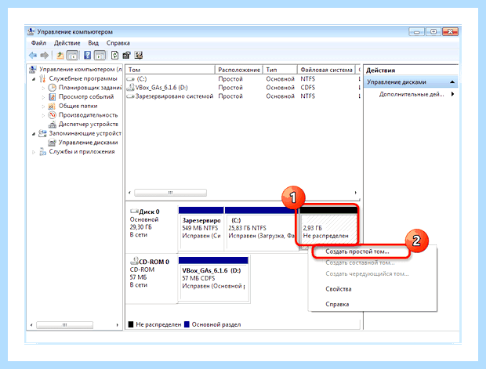486x369 pixels.
Task: Click the Back arrow toolbar icon
Action: coord(33,56)
